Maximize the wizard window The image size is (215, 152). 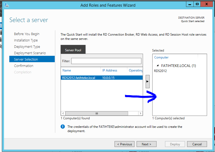(x=197, y=4)
